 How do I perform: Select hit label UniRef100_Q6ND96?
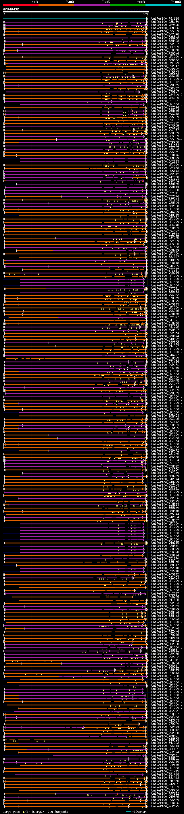click(x=165, y=28)
